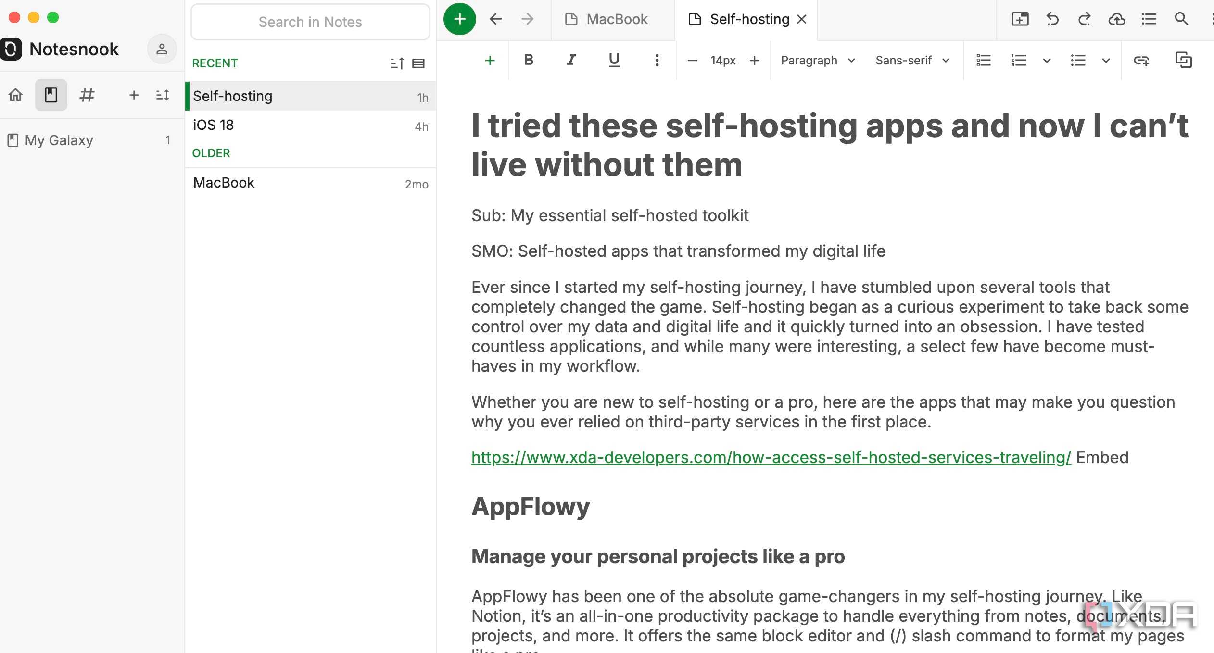Toggle the numbered list
The image size is (1214, 653).
point(1019,60)
